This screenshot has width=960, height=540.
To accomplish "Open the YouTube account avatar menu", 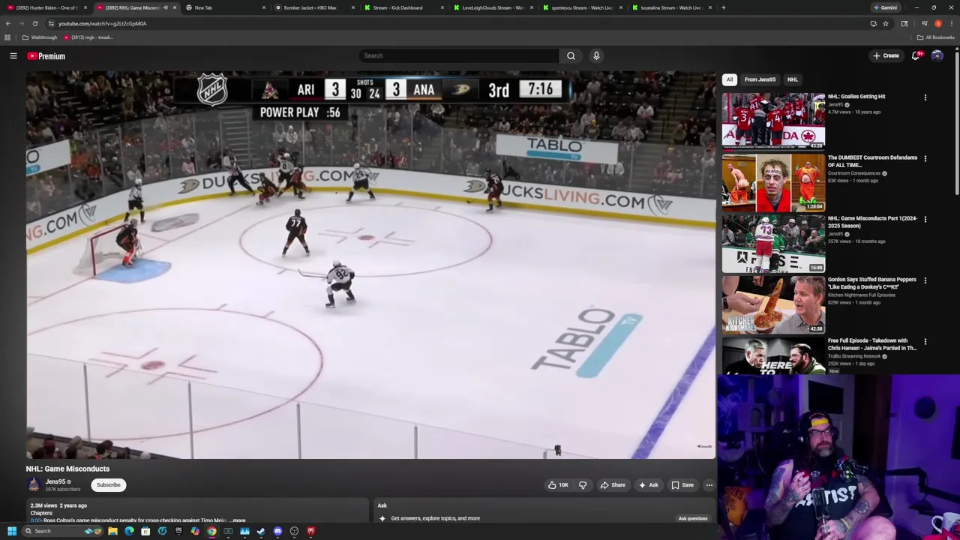I will 937,55.
